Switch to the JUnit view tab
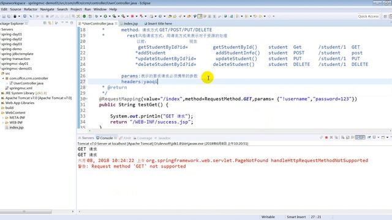The width and height of the screenshot is (392, 220). (x=125, y=138)
